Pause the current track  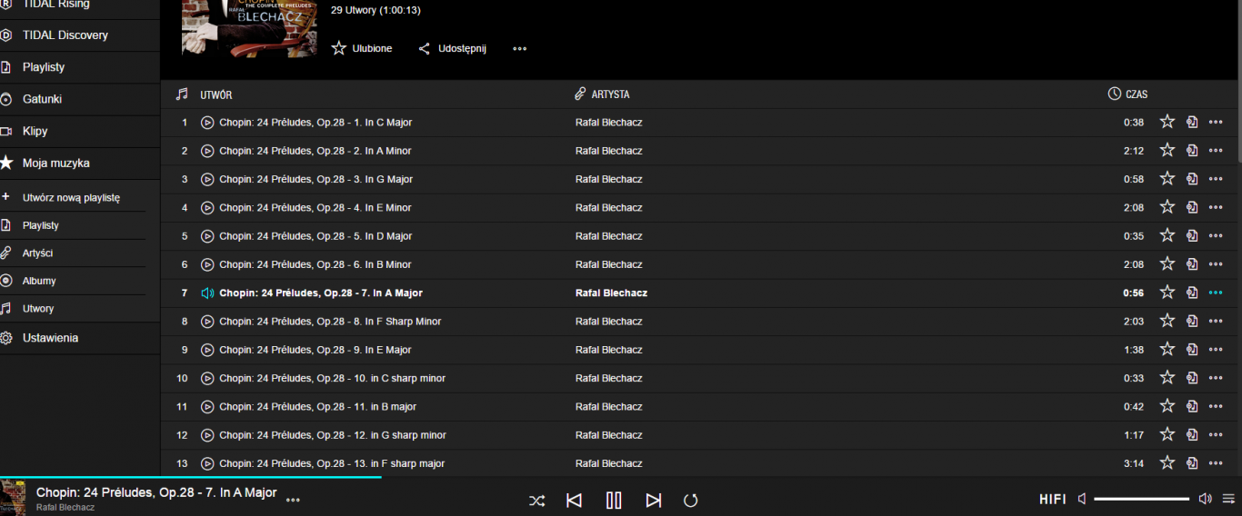614,500
